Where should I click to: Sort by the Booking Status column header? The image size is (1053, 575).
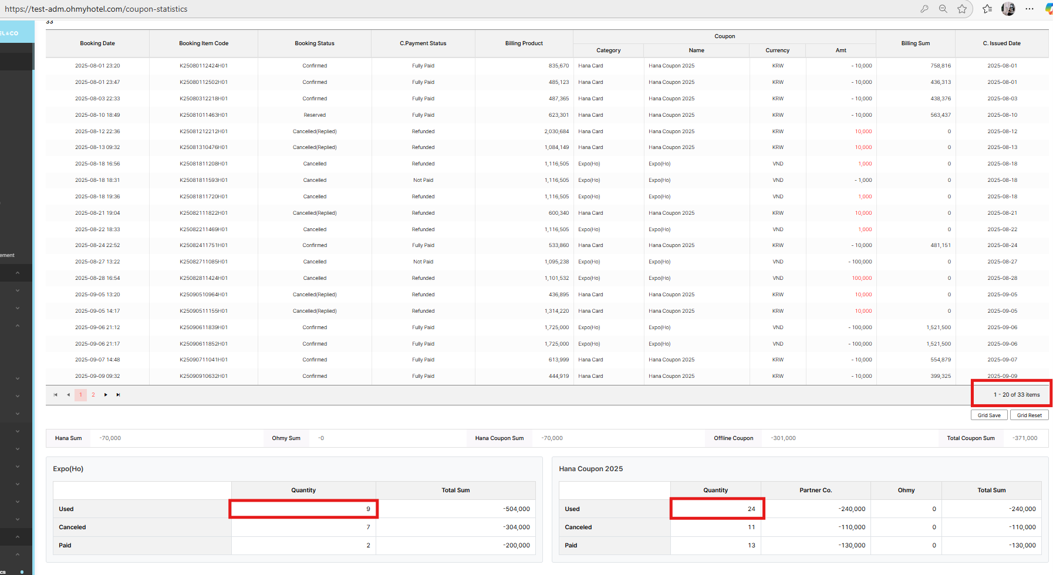pyautogui.click(x=315, y=43)
